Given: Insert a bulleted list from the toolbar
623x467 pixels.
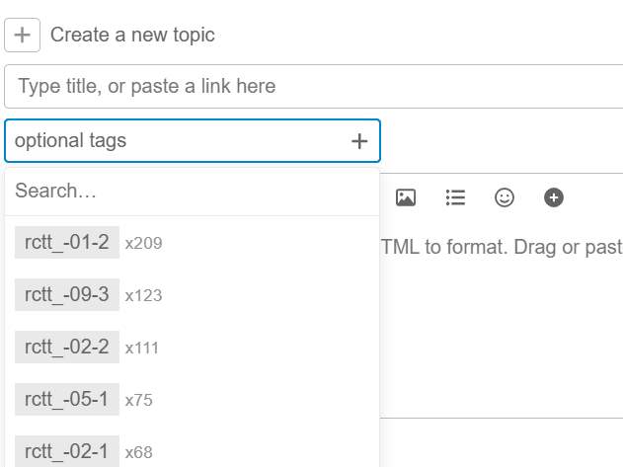Looking at the screenshot, I should coord(455,197).
